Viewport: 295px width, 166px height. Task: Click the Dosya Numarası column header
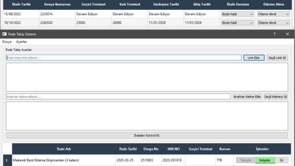point(57,4)
